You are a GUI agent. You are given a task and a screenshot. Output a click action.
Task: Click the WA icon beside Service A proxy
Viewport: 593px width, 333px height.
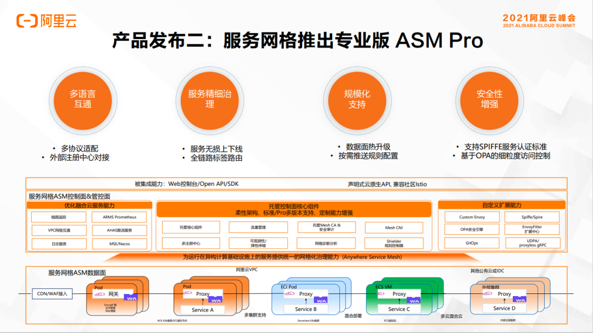tap(216, 299)
